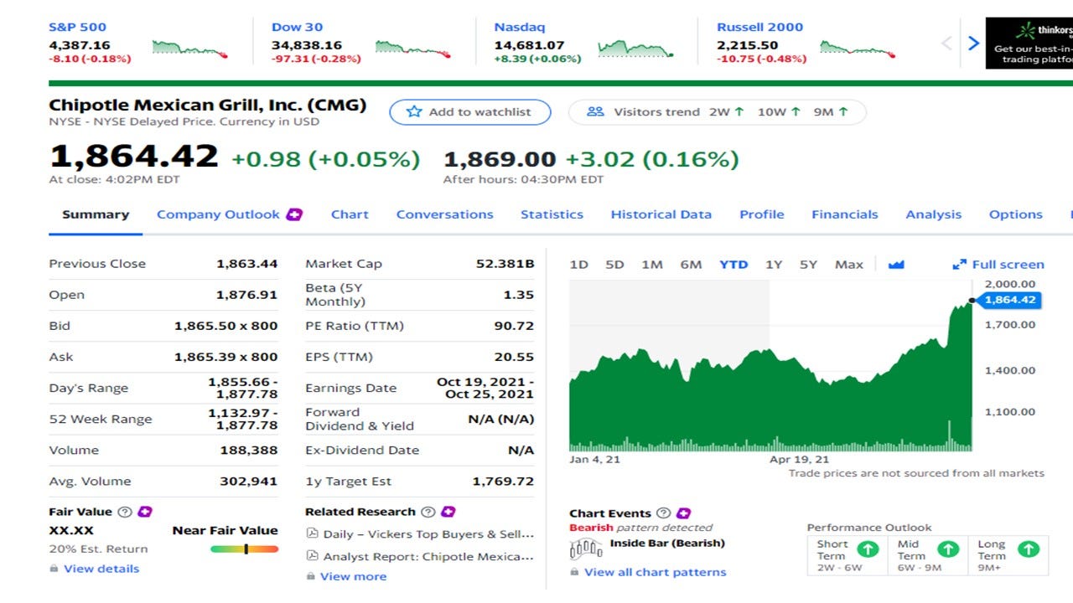
Task: Open the Russell 2000 sparkline chart
Action: pyautogui.click(x=858, y=48)
